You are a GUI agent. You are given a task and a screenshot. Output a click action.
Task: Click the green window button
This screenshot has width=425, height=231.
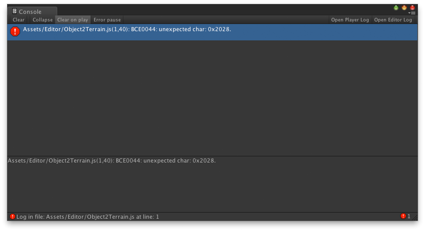tap(396, 8)
